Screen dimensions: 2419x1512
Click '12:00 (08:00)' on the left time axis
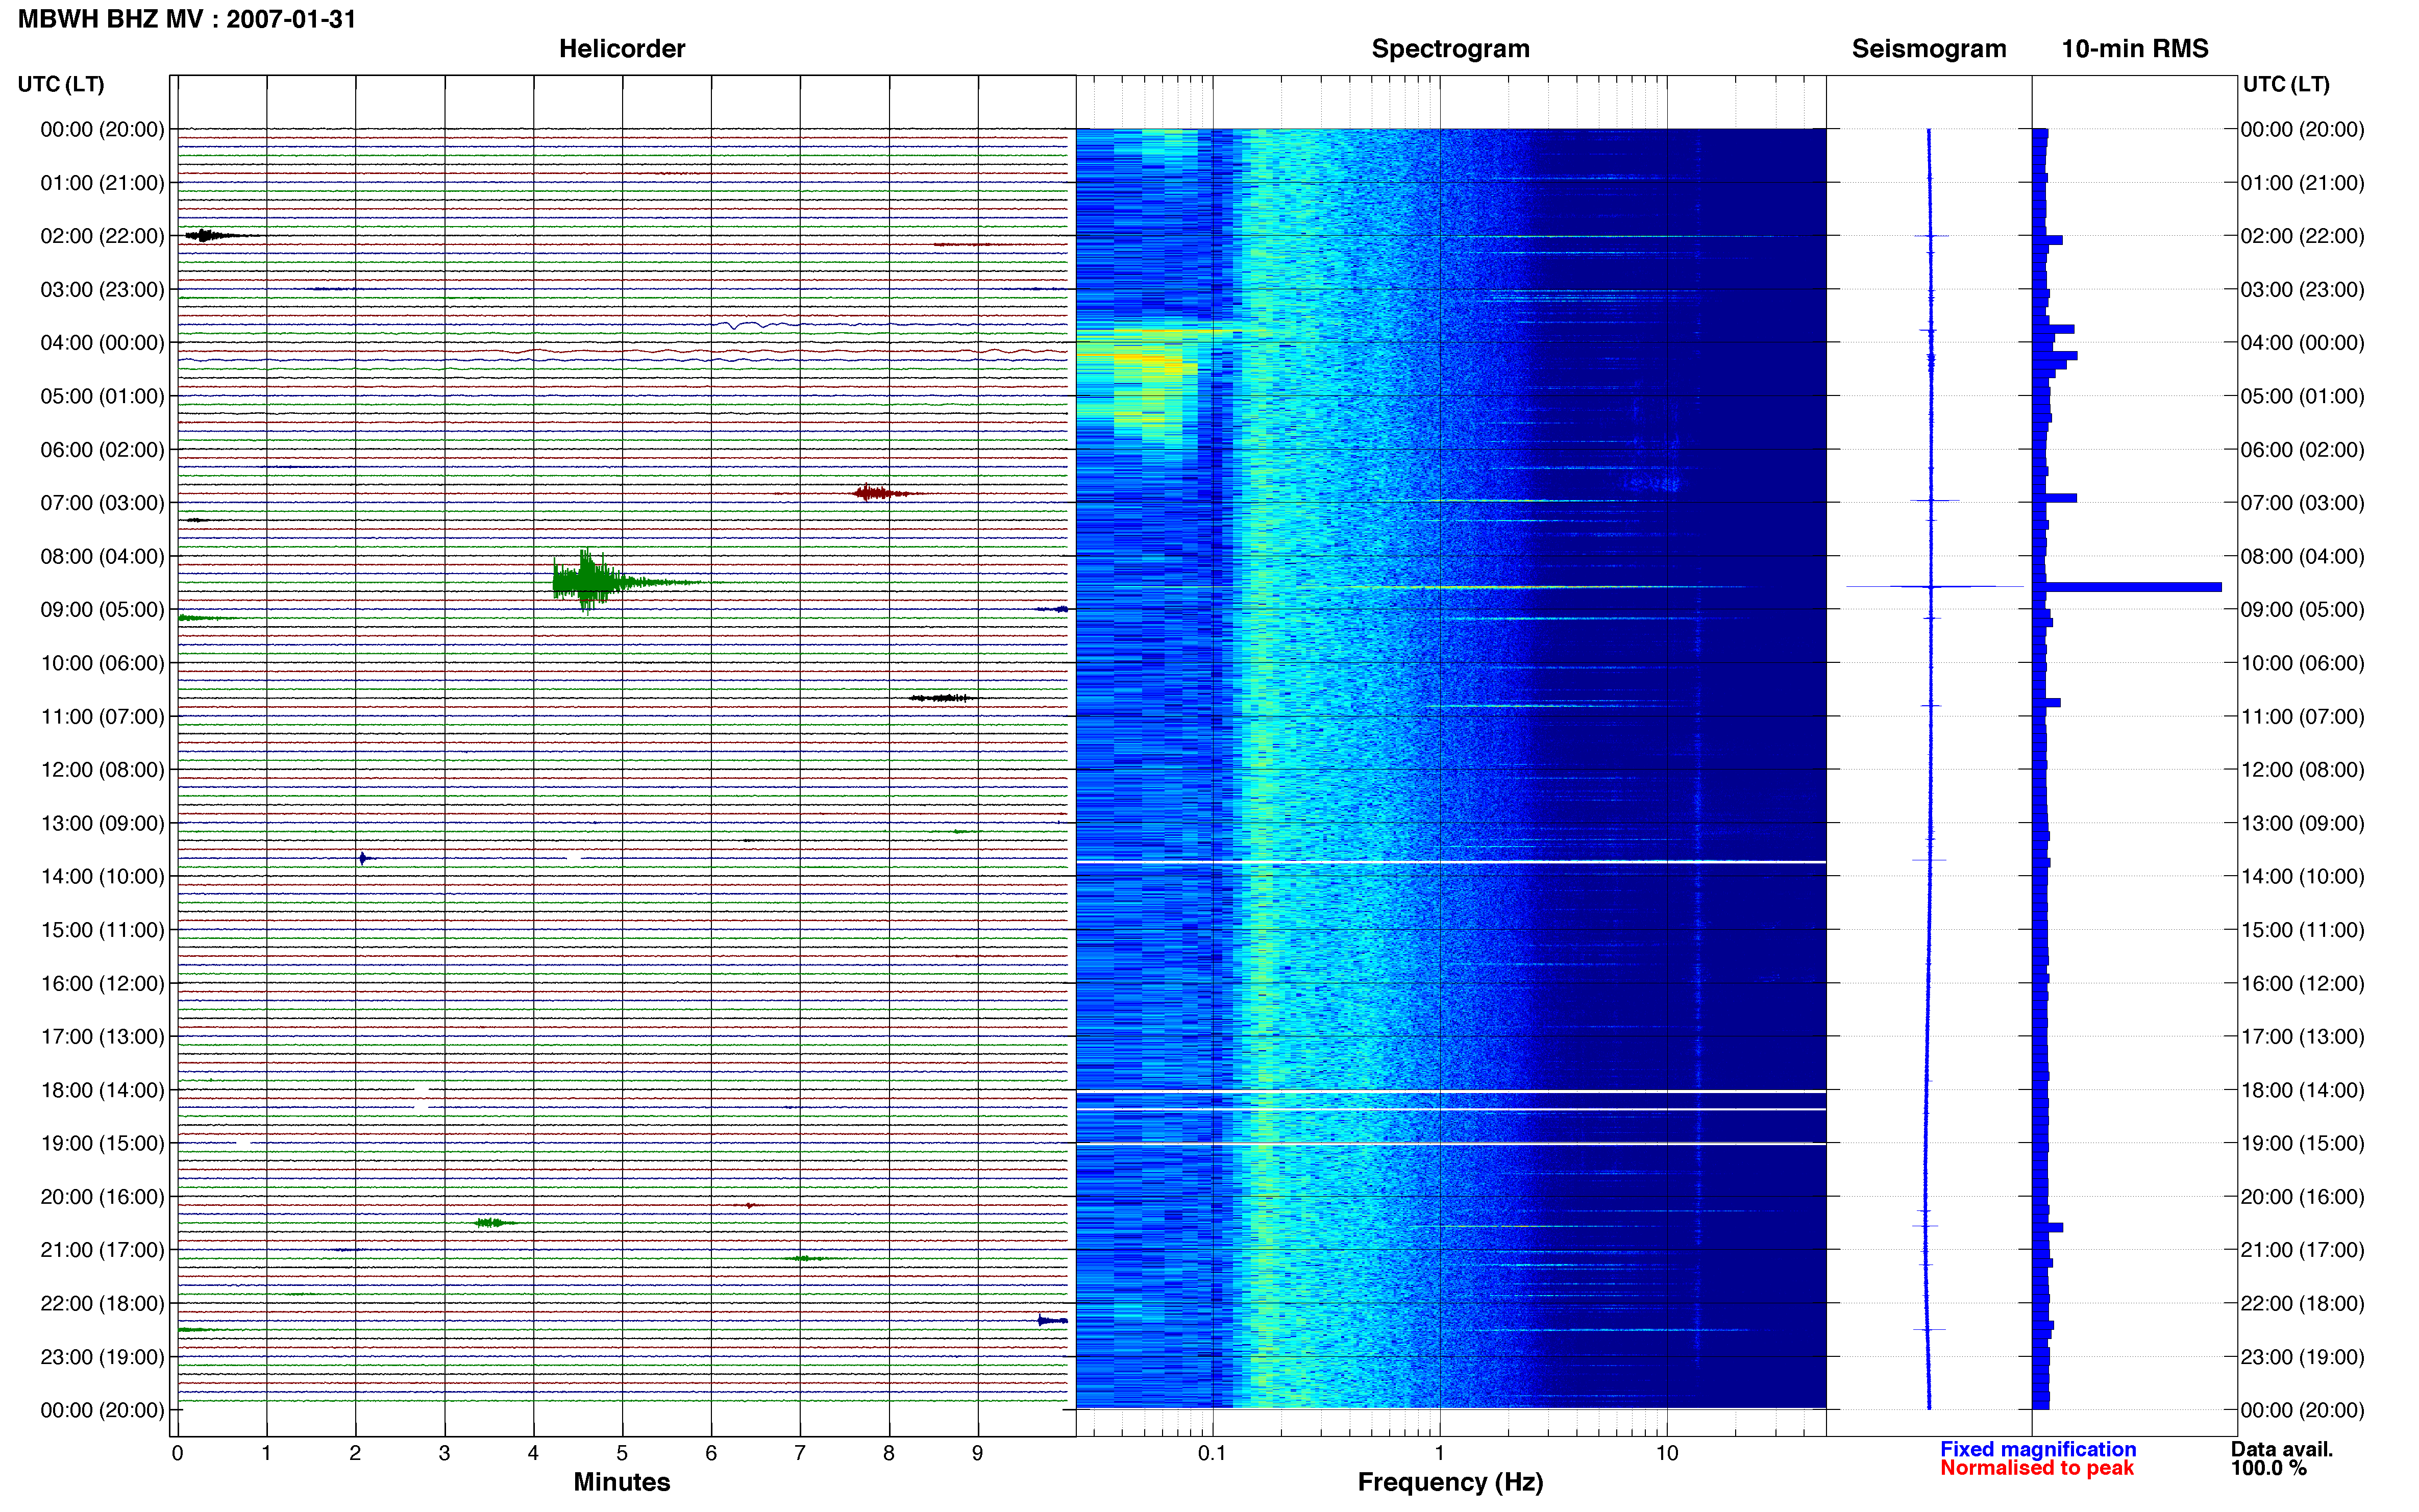(x=102, y=769)
